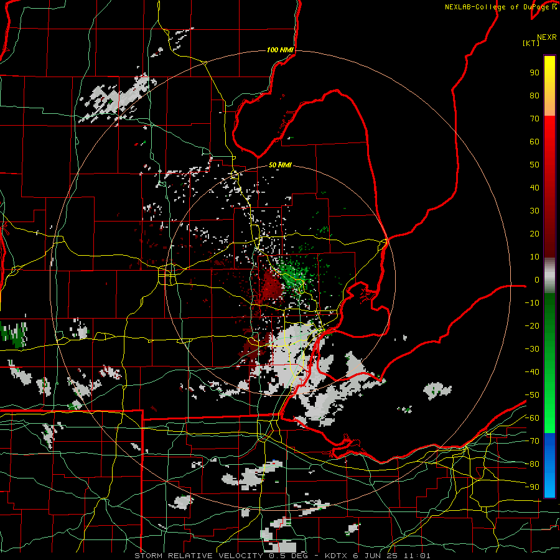Click the "50 NMI" range ring label

point(280,165)
